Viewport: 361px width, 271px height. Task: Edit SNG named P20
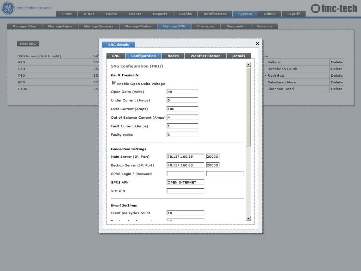22,62
